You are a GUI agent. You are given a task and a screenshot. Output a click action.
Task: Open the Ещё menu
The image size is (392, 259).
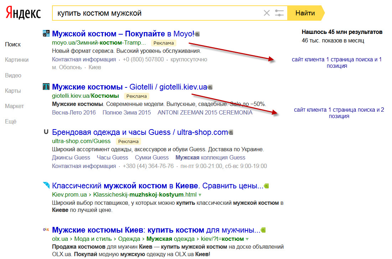pyautogui.click(x=10, y=121)
